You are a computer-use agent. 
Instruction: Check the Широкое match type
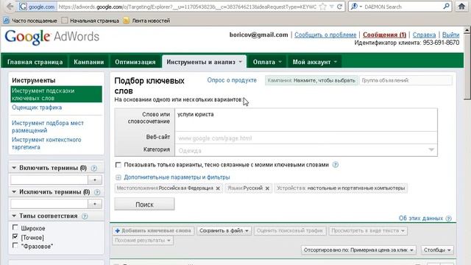pyautogui.click(x=15, y=227)
